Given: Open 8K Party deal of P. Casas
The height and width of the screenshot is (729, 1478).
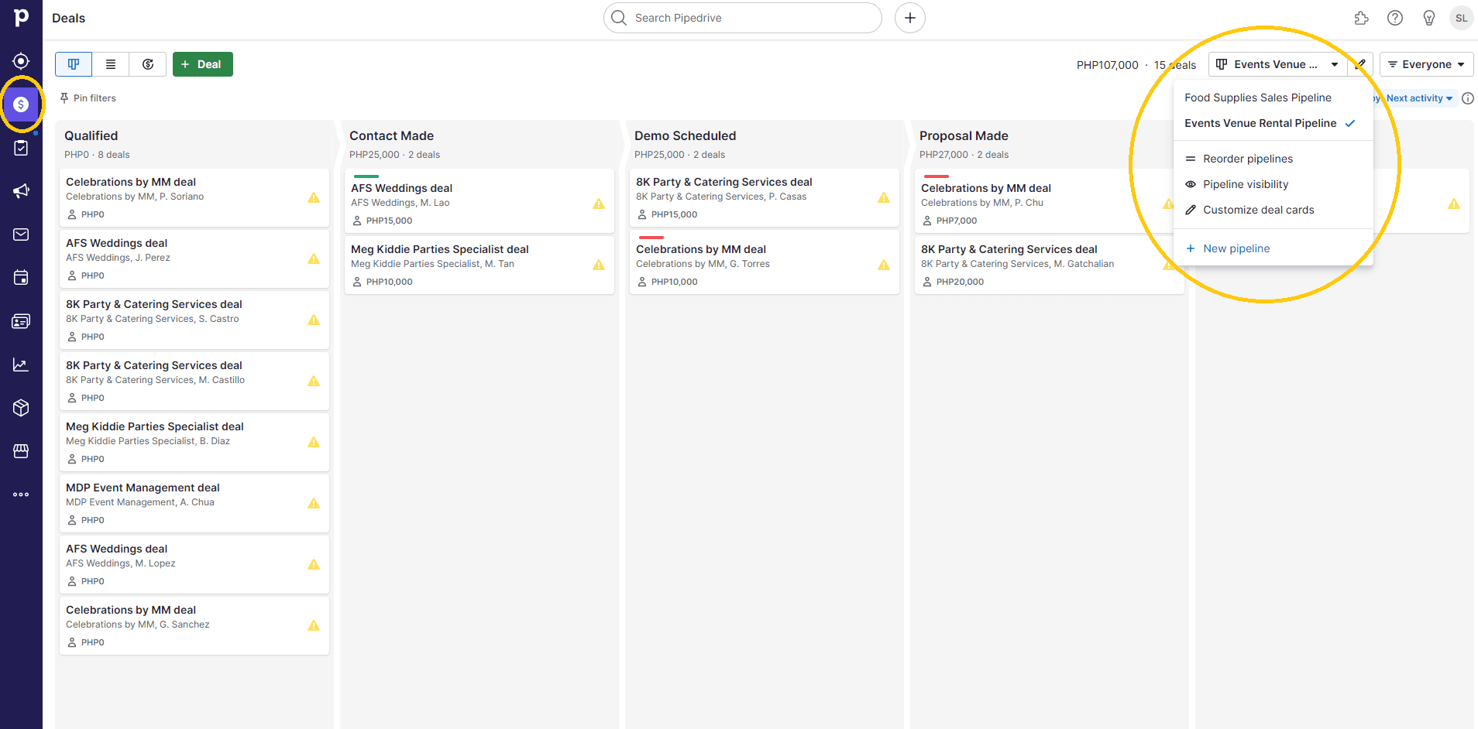Looking at the screenshot, I should (x=765, y=197).
